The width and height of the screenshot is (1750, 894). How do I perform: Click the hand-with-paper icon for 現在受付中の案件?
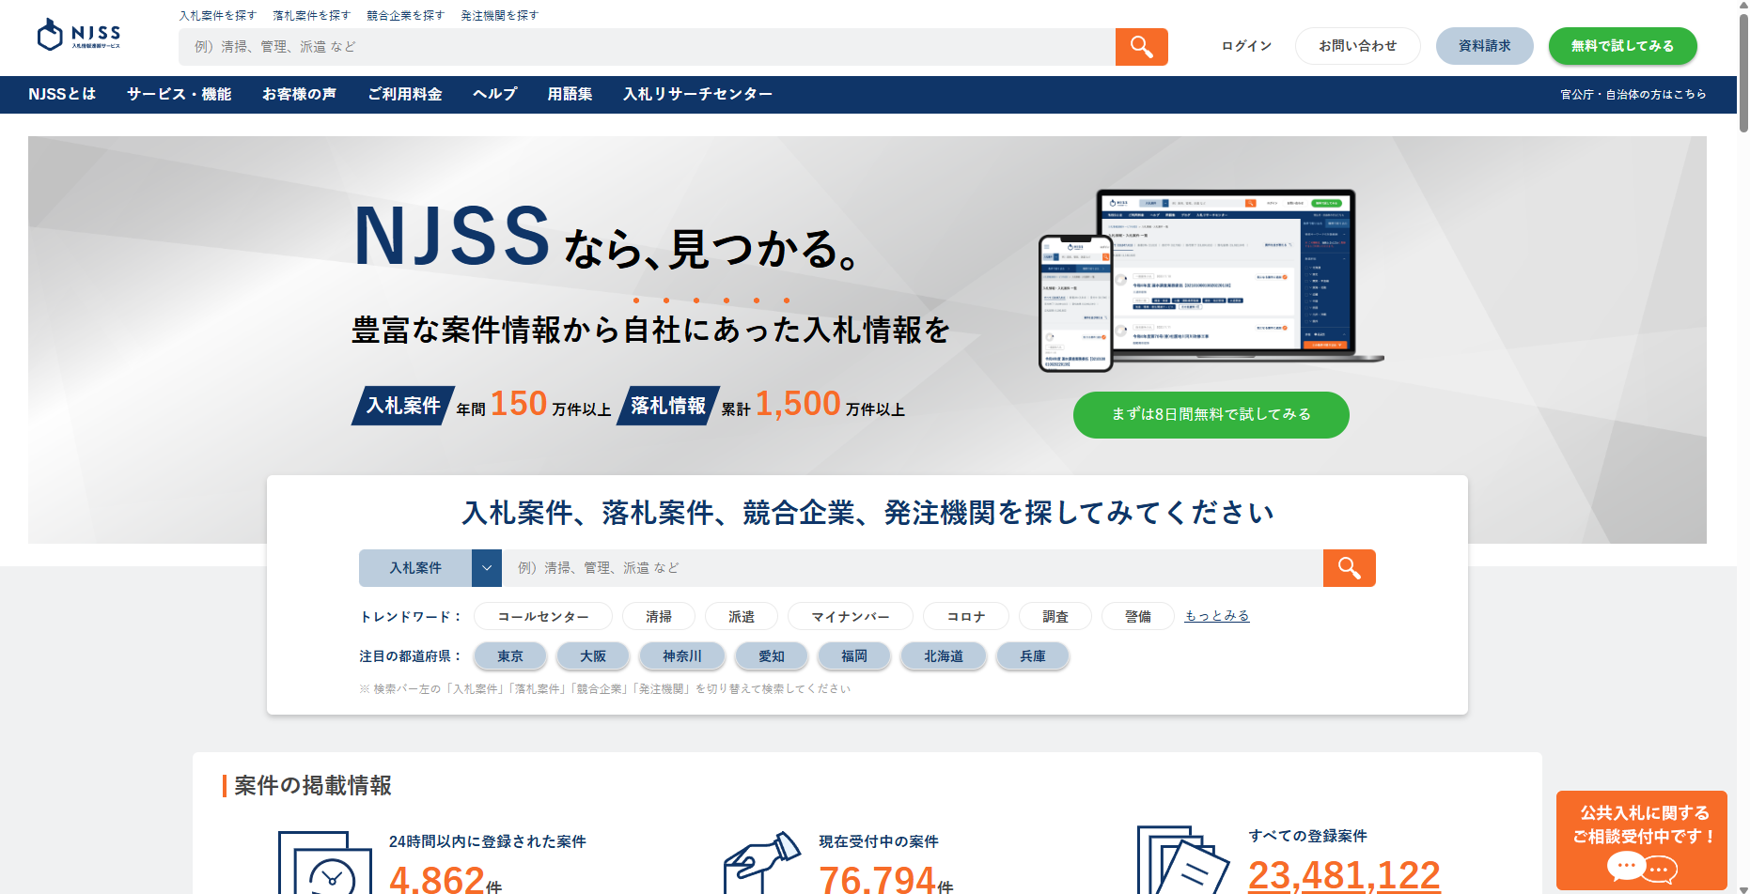click(761, 864)
